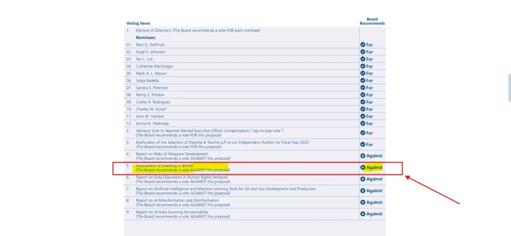Click the AI tools for Oil and Gas report title
The width and height of the screenshot is (511, 236).
(226, 189)
